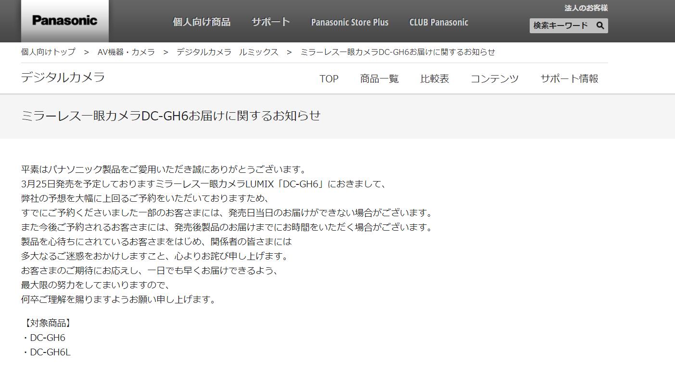Click the page heading about DC-GH6お届け
Image resolution: width=675 pixels, height=378 pixels.
point(171,116)
